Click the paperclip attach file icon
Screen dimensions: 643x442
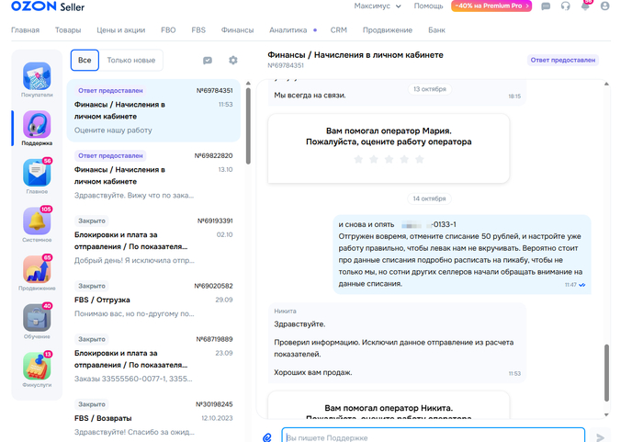(267, 437)
